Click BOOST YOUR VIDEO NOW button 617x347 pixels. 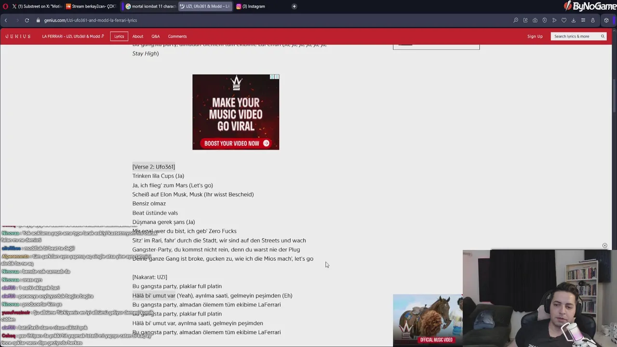(236, 143)
